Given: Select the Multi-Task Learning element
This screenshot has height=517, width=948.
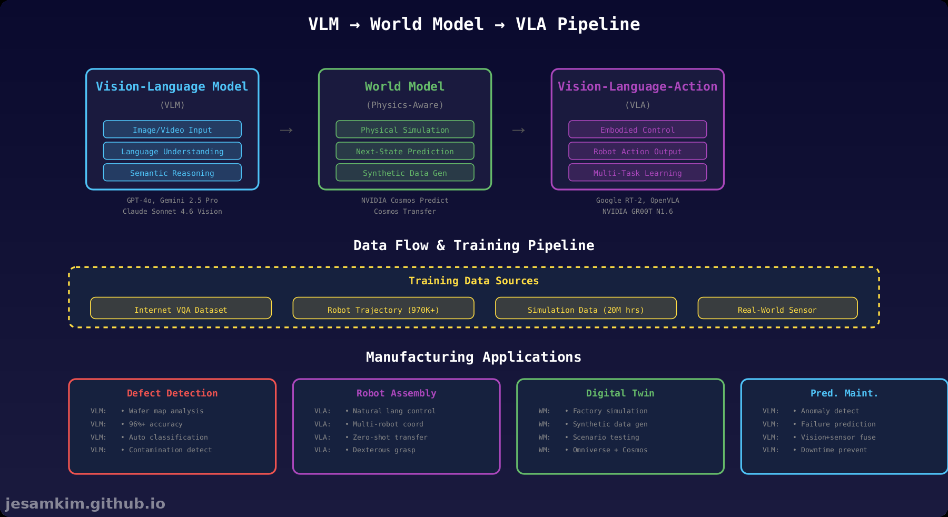Looking at the screenshot, I should [x=637, y=172].
